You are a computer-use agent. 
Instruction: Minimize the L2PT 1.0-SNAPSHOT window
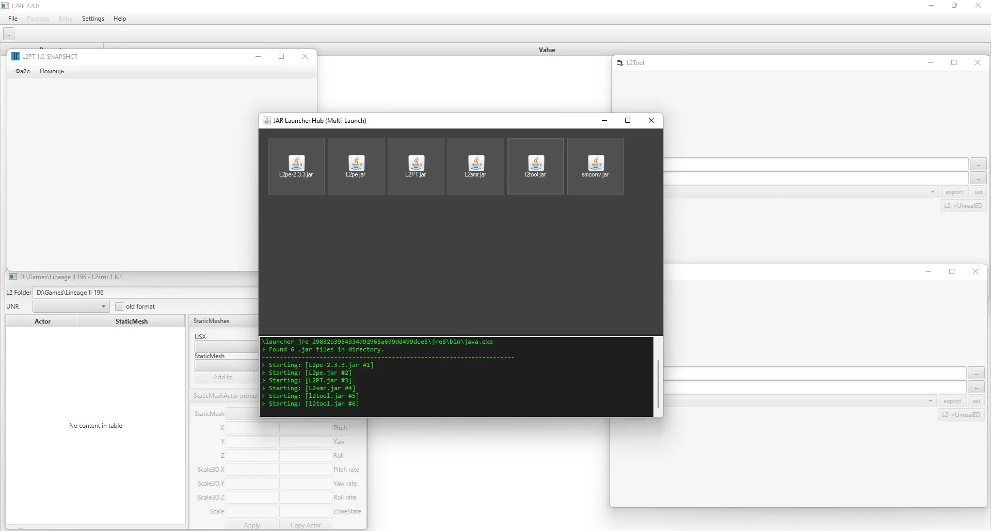[x=258, y=56]
